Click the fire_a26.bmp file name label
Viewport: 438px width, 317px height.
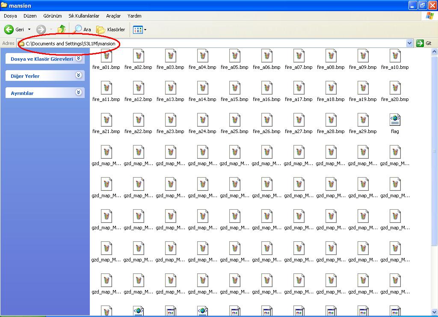click(x=267, y=131)
